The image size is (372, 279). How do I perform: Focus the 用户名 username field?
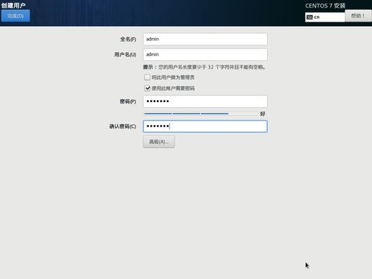click(x=205, y=54)
